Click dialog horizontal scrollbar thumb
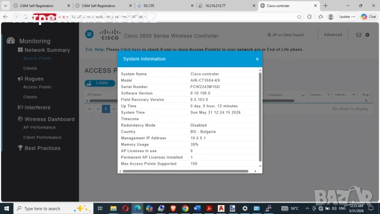This screenshot has width=380, height=214. (185, 171)
